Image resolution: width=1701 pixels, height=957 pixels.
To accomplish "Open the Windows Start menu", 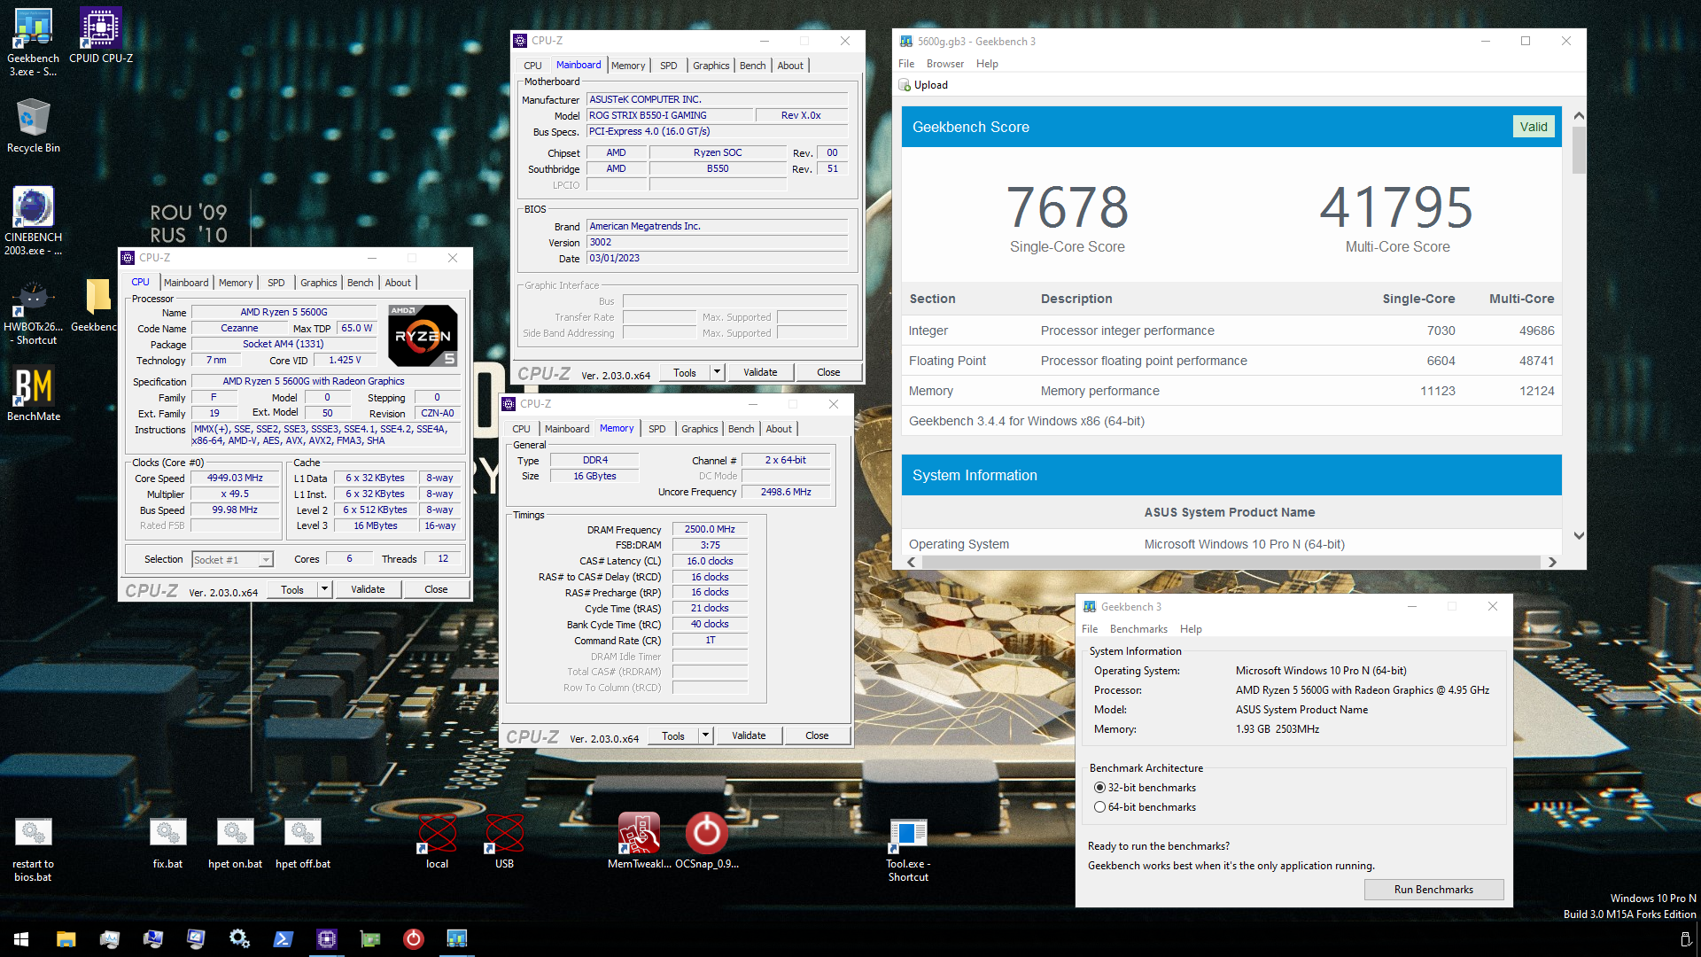I will tap(21, 938).
